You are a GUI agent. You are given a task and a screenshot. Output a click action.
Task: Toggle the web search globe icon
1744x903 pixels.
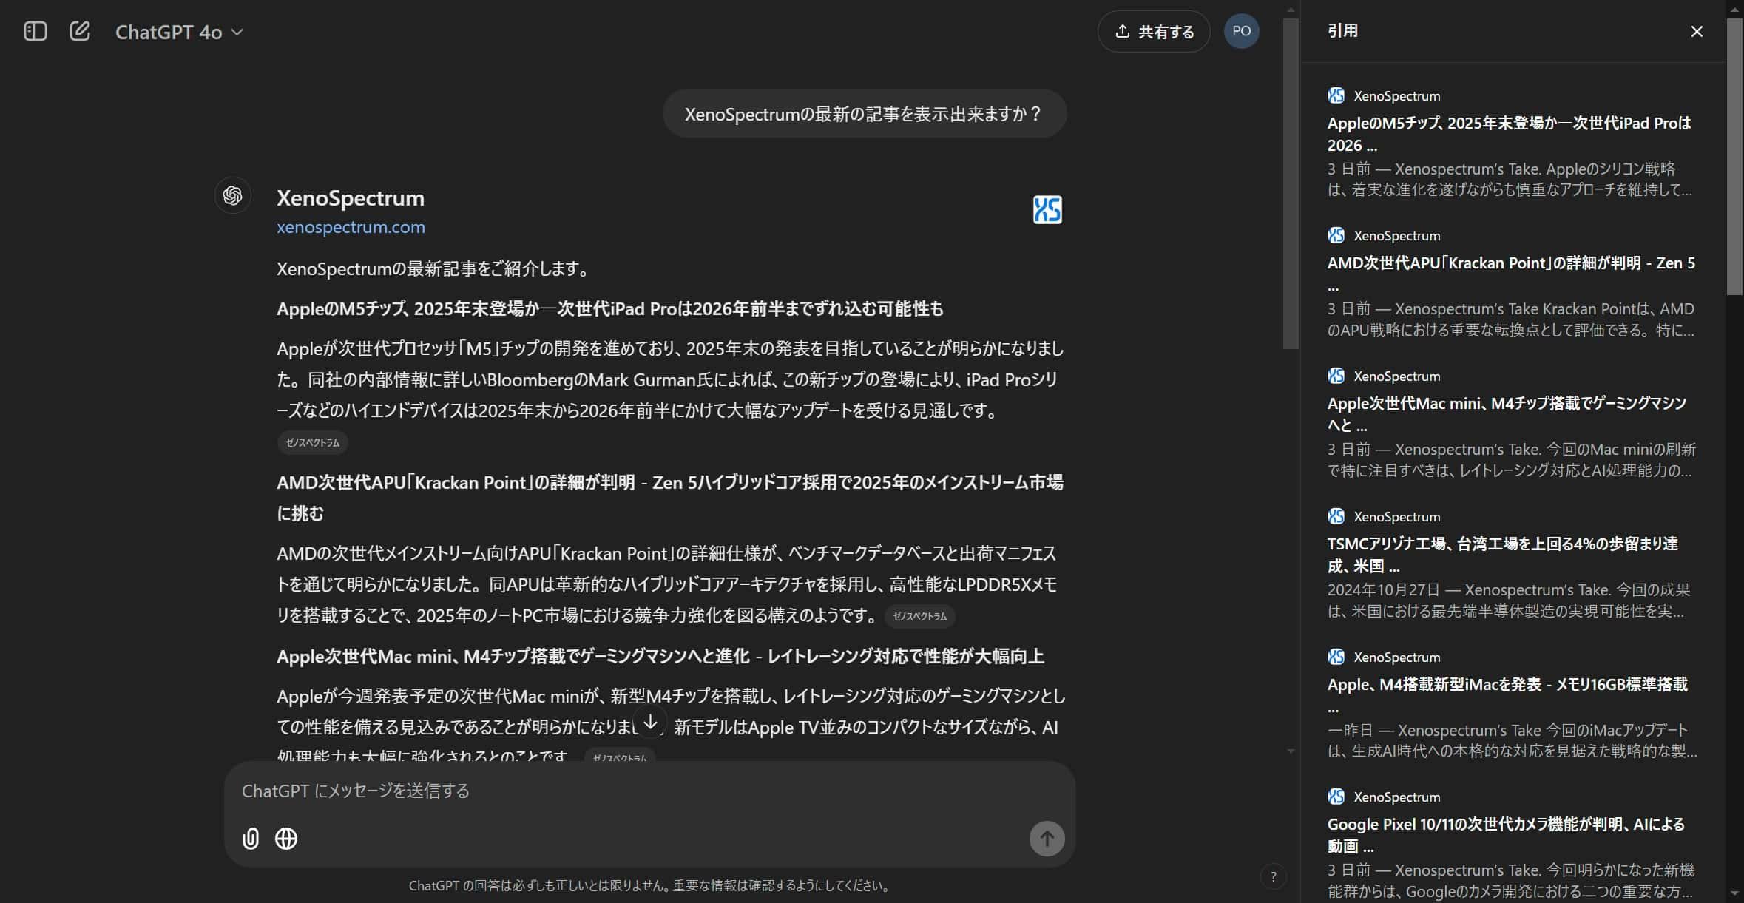286,838
